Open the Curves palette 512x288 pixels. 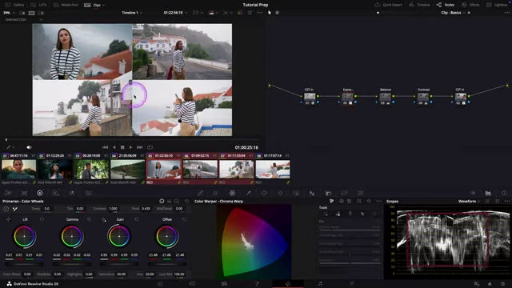click(200, 193)
